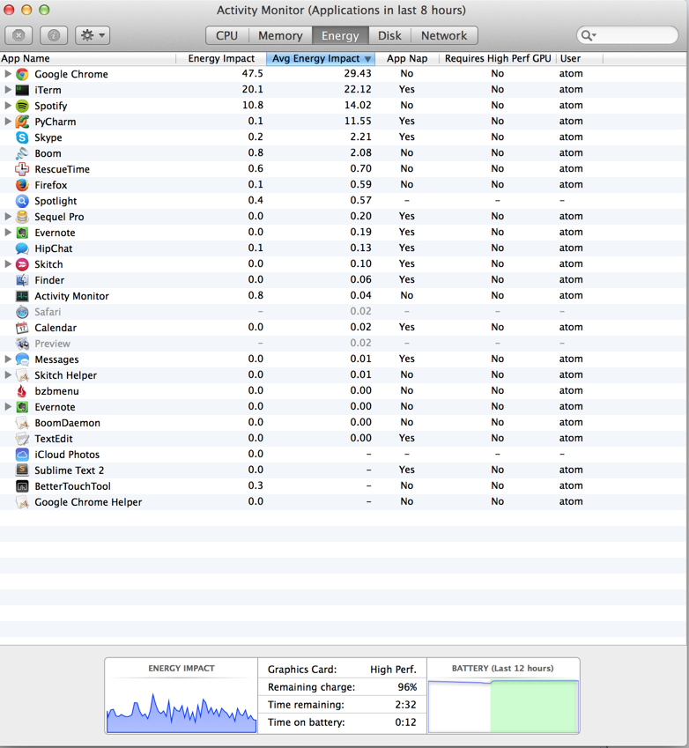Click the Safari compass icon
689x748 pixels.
pos(22,312)
